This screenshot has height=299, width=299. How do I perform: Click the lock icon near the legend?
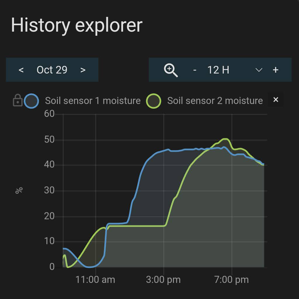click(18, 100)
